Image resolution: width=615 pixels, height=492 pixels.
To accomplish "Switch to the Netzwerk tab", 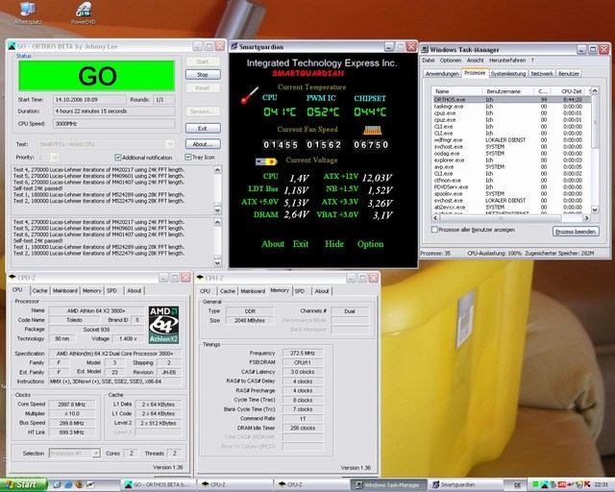I will tap(542, 74).
